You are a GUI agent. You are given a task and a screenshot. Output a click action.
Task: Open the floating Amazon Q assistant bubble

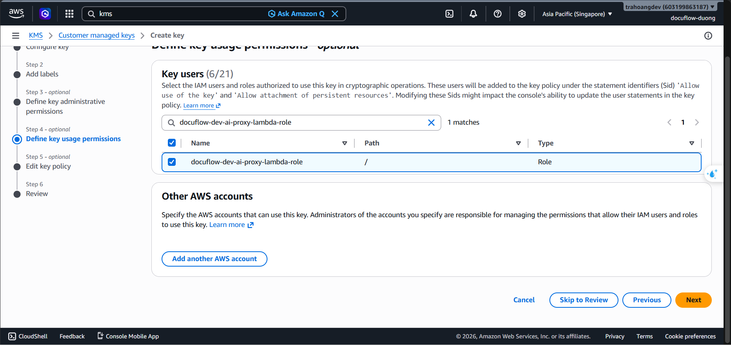tap(713, 173)
